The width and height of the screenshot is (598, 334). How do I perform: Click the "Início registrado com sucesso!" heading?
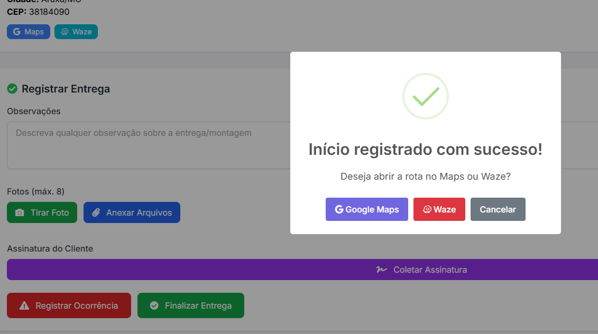(426, 149)
